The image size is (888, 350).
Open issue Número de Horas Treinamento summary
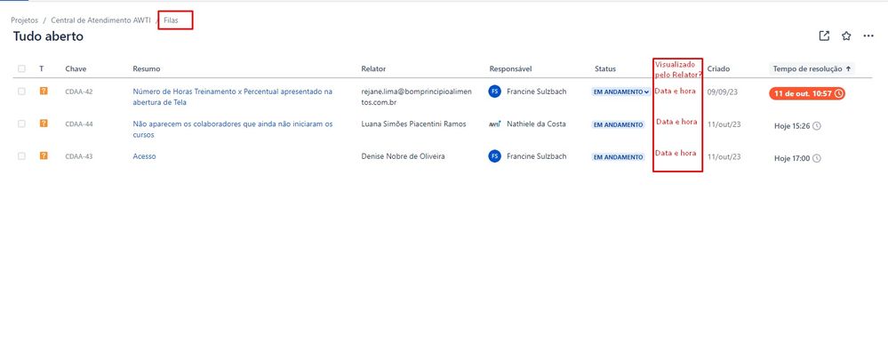pyautogui.click(x=233, y=97)
